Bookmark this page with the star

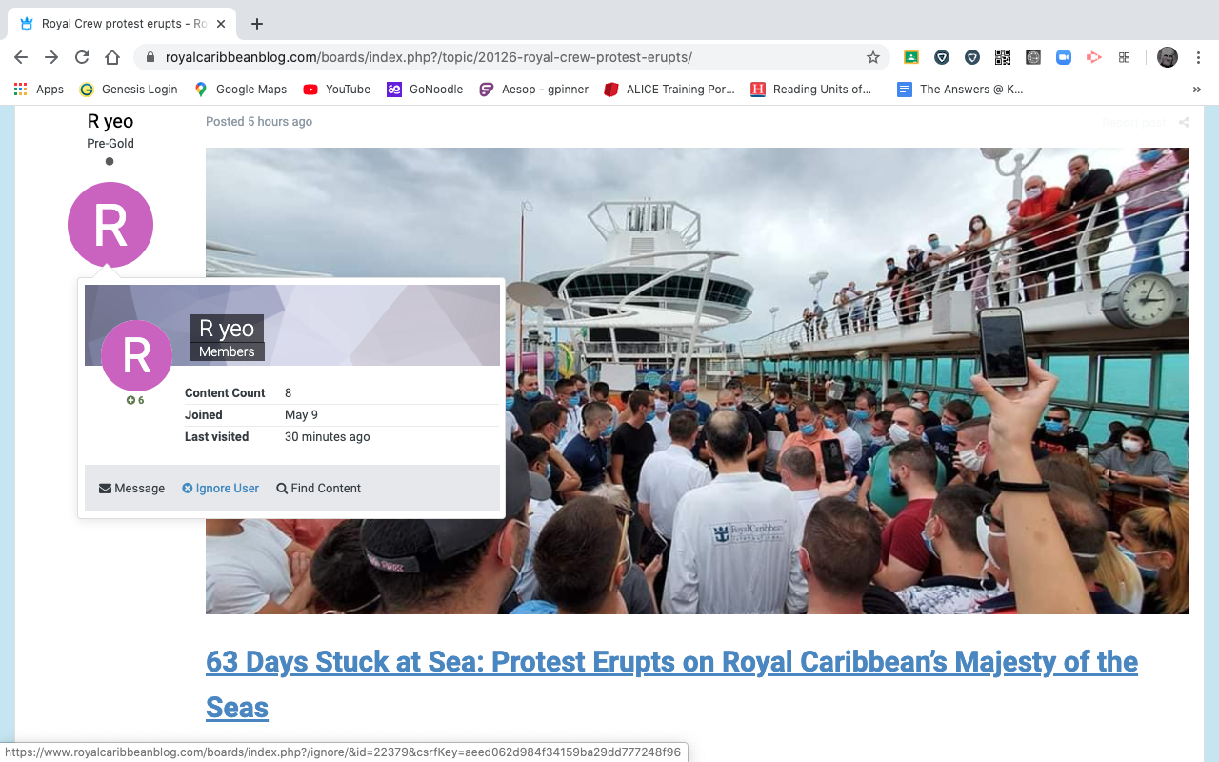point(873,57)
